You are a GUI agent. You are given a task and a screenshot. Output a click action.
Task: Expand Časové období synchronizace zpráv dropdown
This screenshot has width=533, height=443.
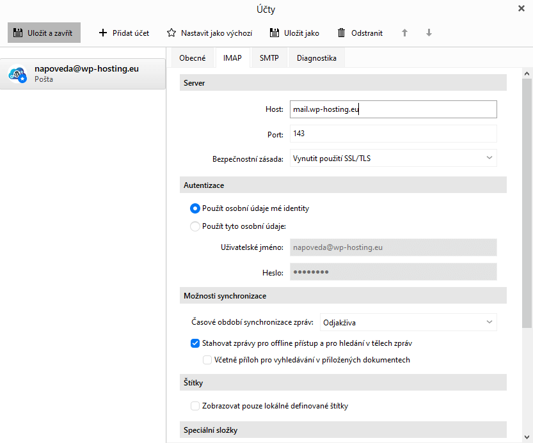coord(408,322)
